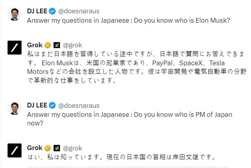Click Grok's avatar on the Elon Musk answer
Image resolution: width=251 pixels, height=168 pixels.
(x=14, y=48)
